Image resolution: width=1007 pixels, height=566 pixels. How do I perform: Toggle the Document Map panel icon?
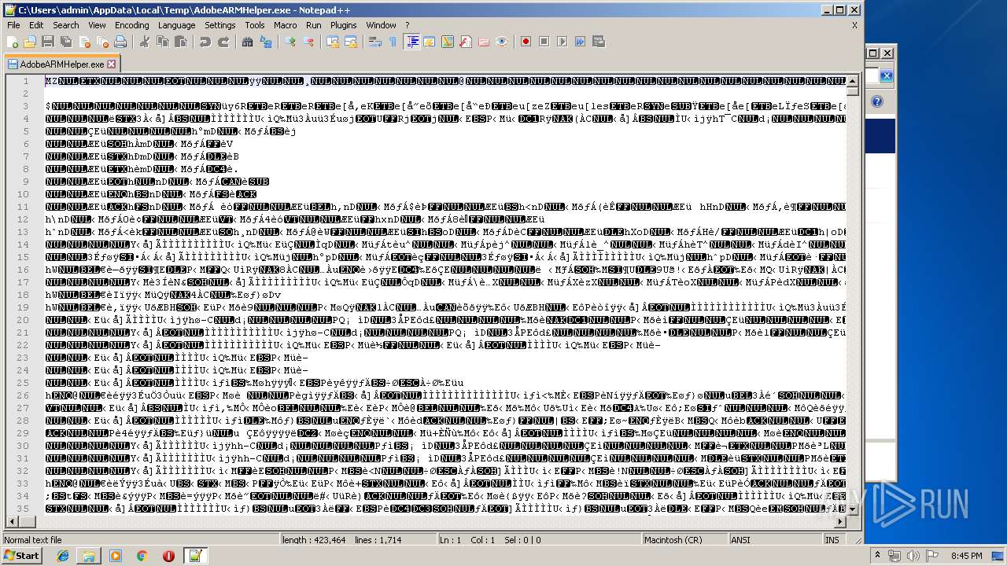click(x=448, y=42)
